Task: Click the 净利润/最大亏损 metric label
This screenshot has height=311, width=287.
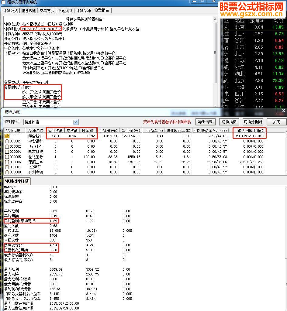Action: [x=18, y=289]
